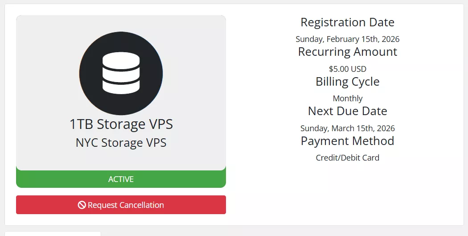Click the green ACTIVE status bar
468x236 pixels.
click(x=121, y=179)
